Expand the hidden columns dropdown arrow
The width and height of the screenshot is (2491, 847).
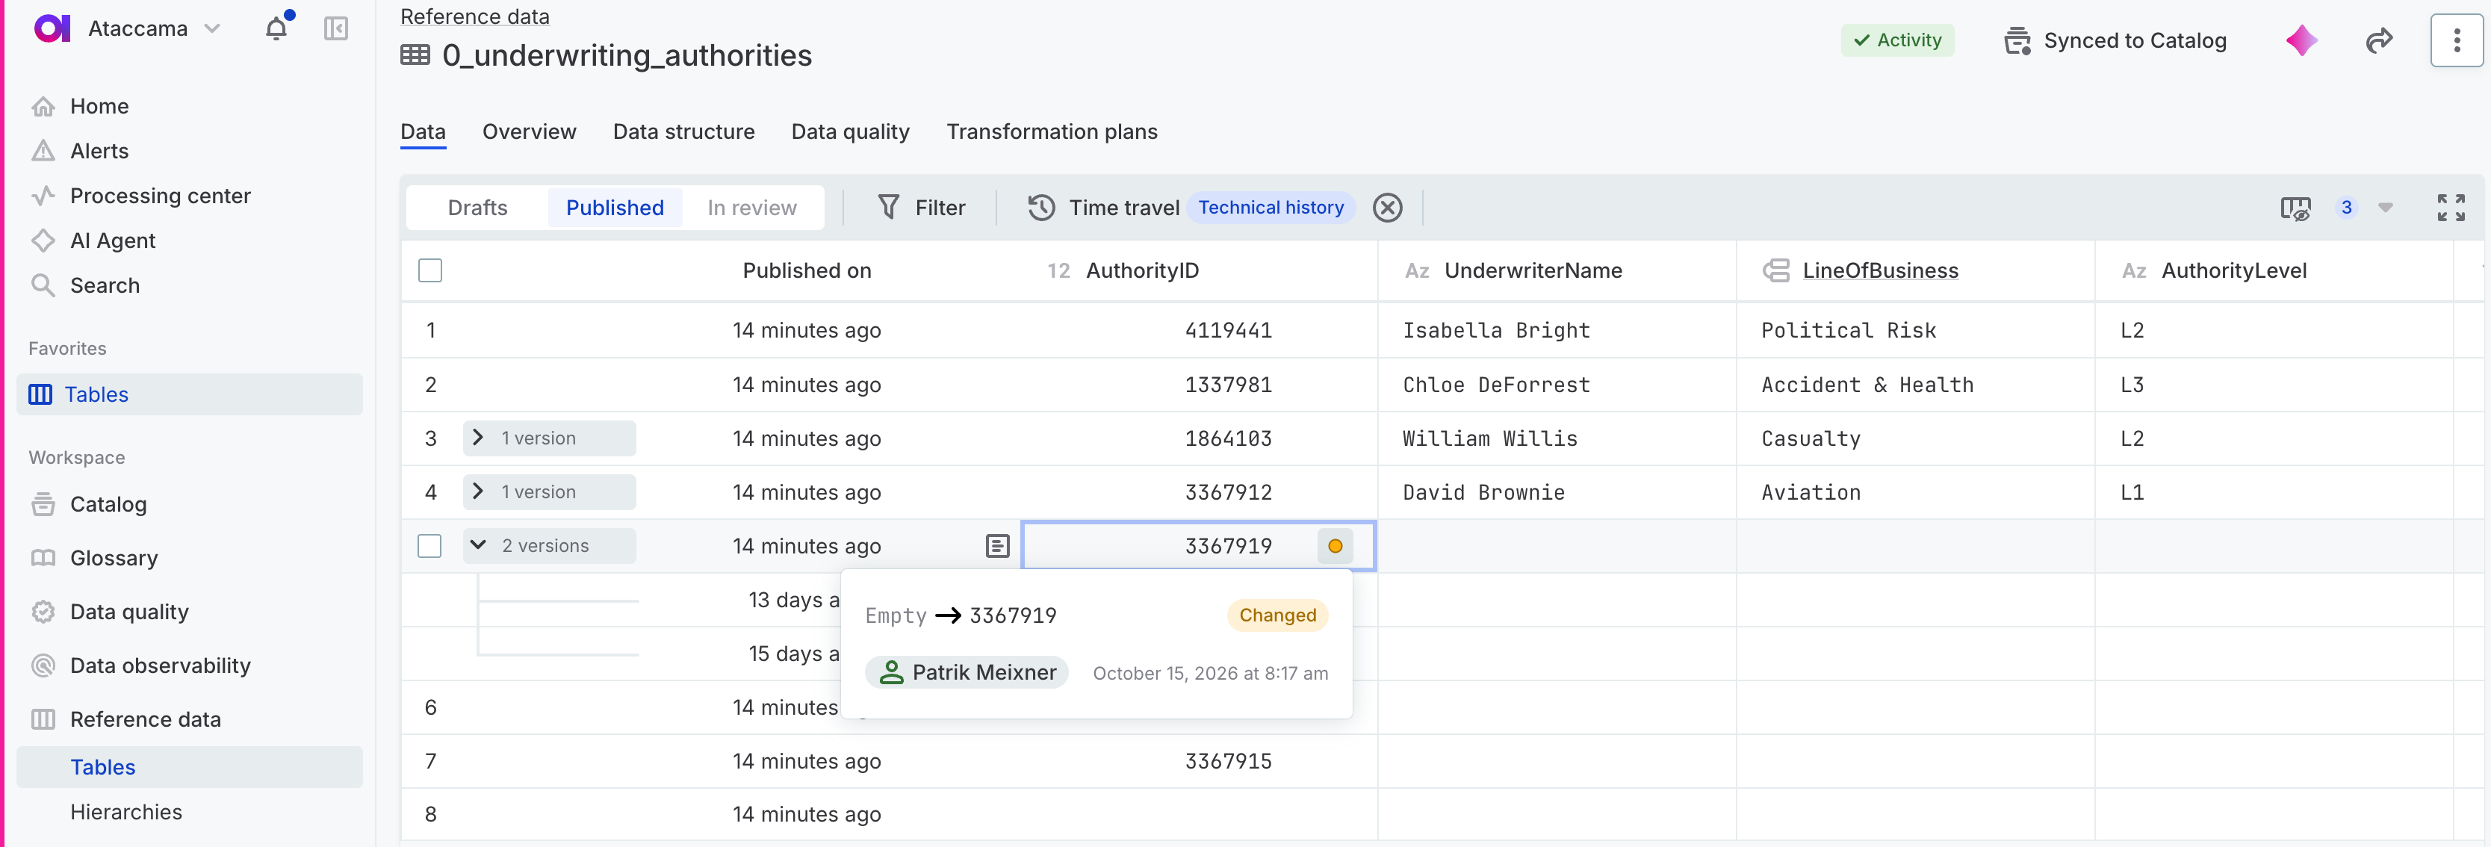coord(2385,208)
